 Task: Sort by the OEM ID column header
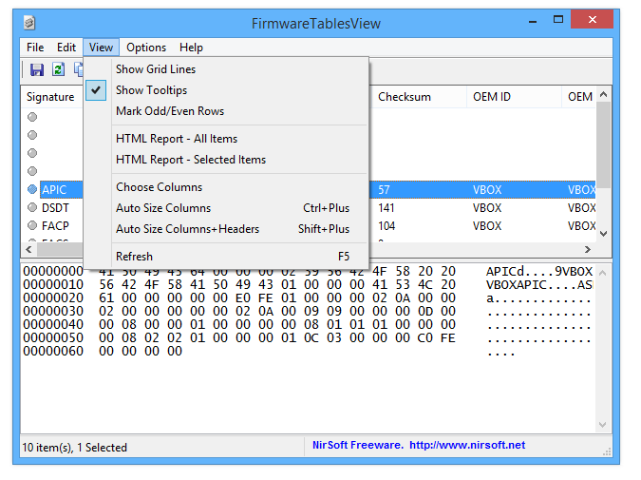[515, 97]
